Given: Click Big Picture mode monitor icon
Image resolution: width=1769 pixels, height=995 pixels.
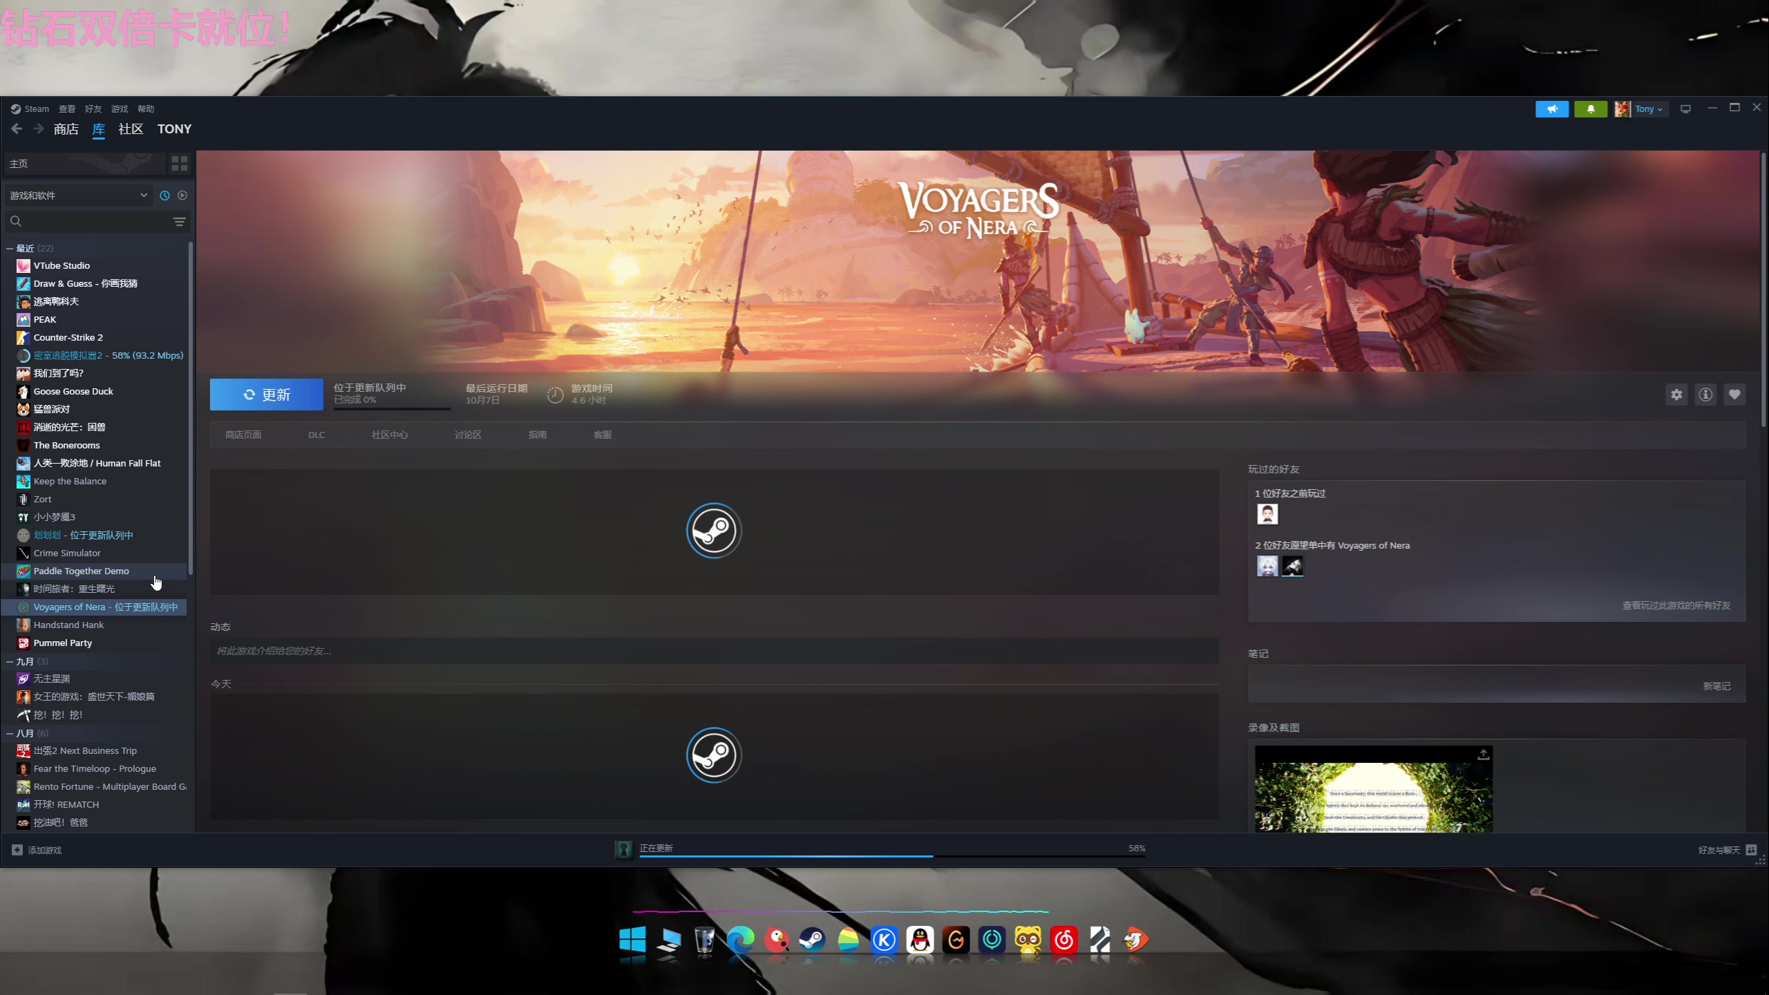Looking at the screenshot, I should (1685, 109).
